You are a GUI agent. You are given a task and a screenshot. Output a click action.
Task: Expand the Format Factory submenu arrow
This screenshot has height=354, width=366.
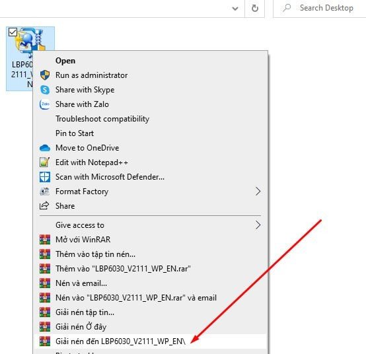pyautogui.click(x=258, y=192)
